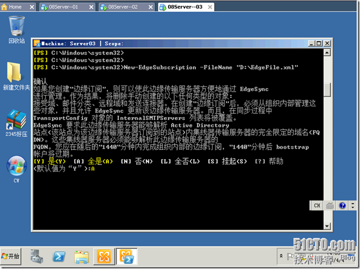Select Exchange Management Shell taskbar icon

coord(126,256)
